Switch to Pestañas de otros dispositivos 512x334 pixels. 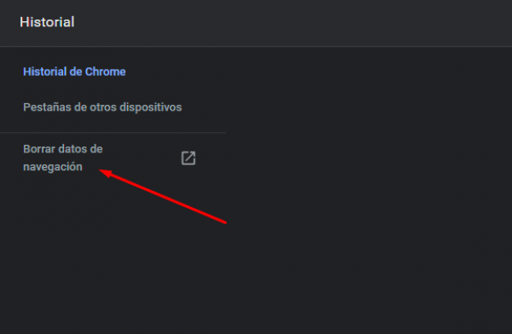click(x=102, y=107)
